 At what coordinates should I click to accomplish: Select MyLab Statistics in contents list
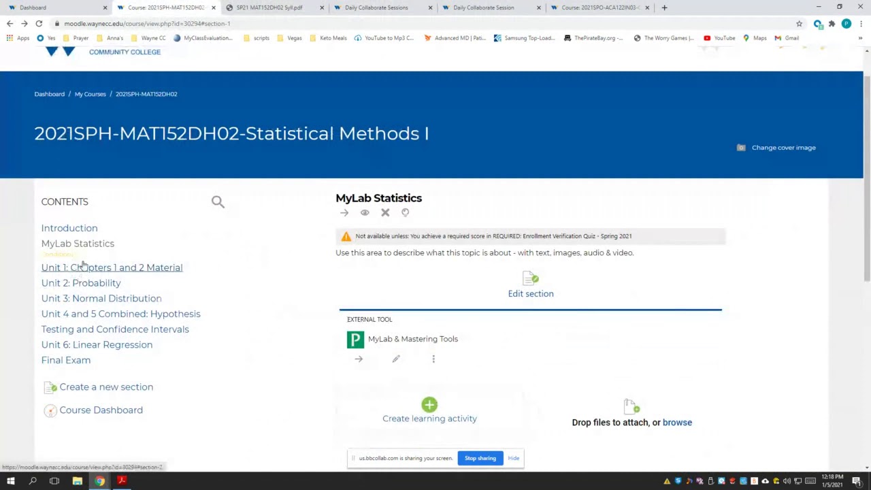[x=78, y=244]
